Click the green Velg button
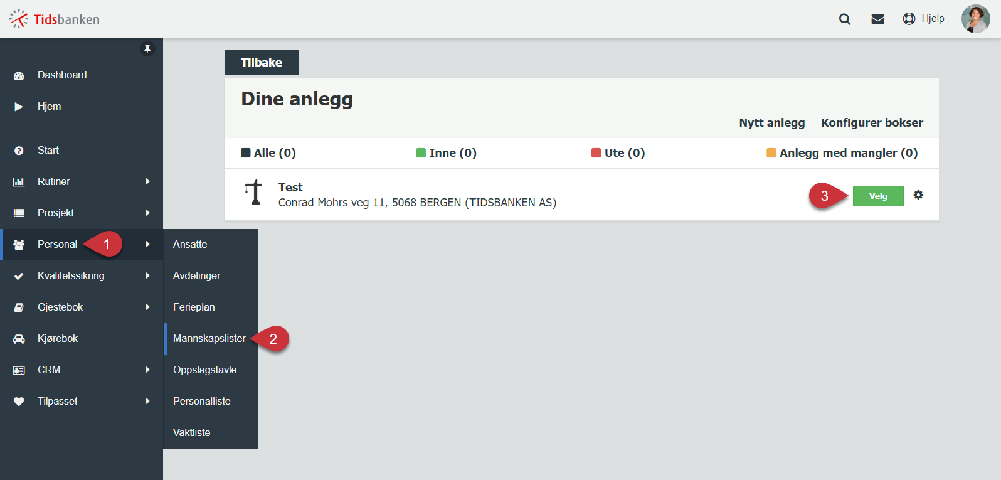This screenshot has width=1001, height=480. (x=878, y=196)
